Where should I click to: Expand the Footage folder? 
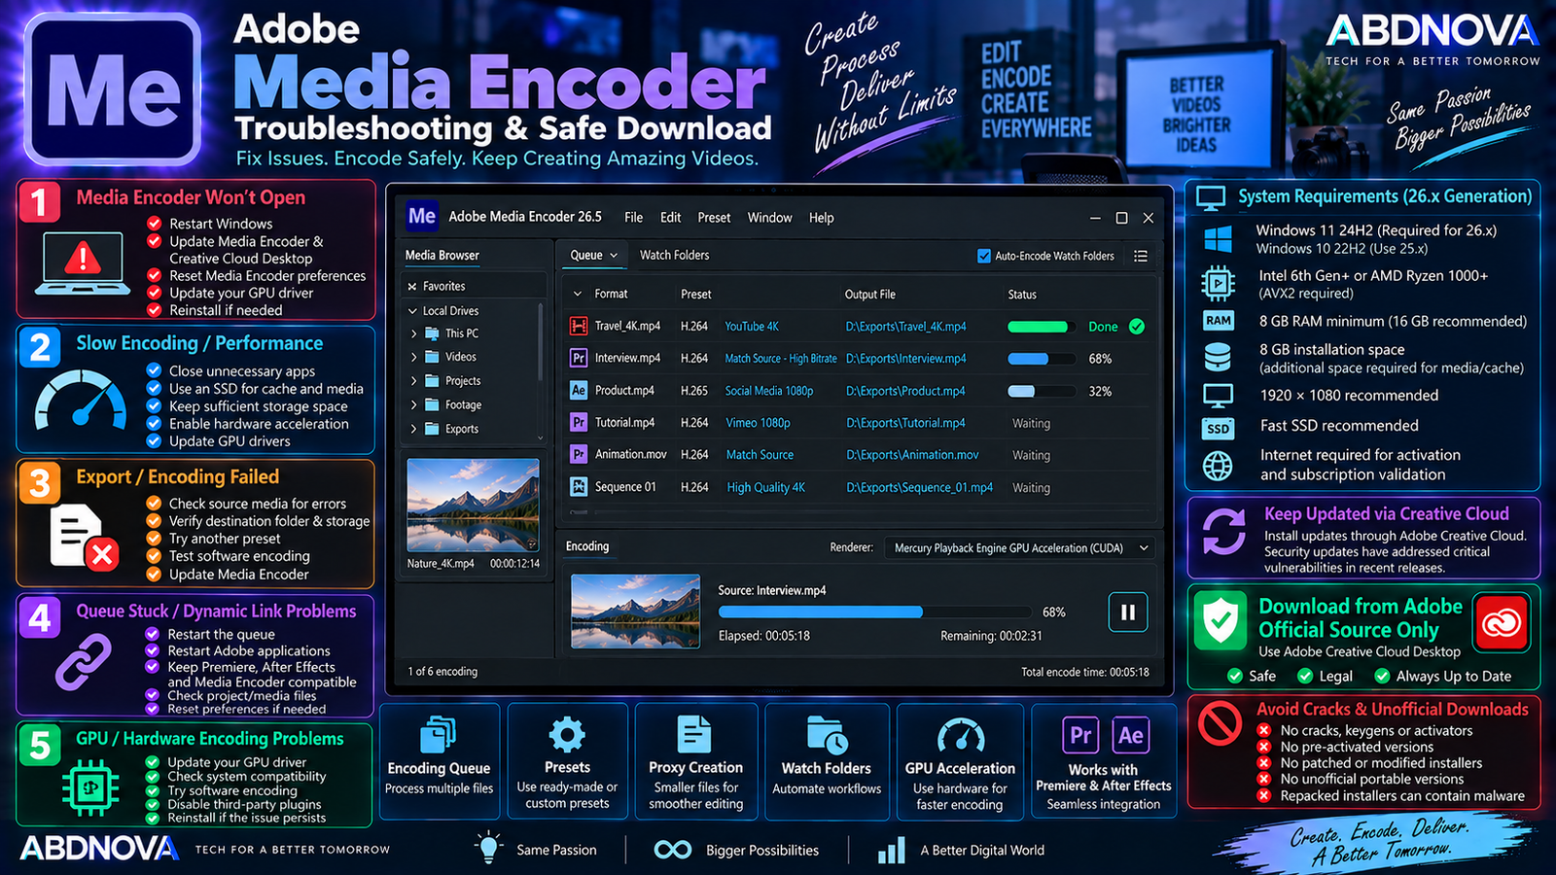413,404
